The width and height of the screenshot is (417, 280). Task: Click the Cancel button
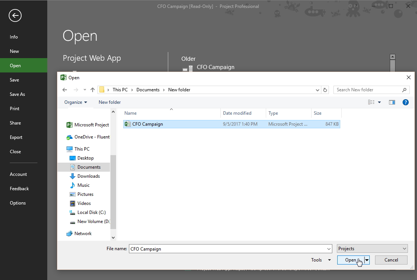[391, 260]
